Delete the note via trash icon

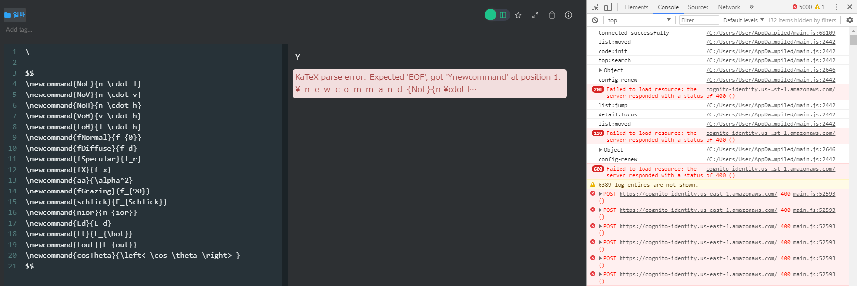click(x=552, y=15)
